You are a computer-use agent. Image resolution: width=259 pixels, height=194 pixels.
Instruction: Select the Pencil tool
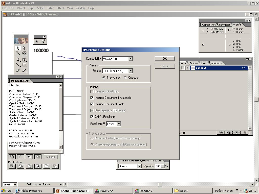coord(24,70)
